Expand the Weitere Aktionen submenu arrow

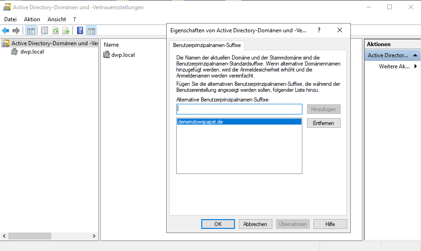pos(415,66)
